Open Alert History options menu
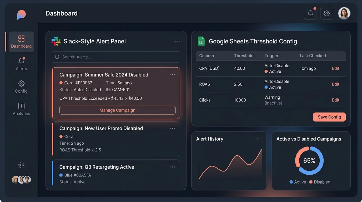The width and height of the screenshot is (362, 202). pyautogui.click(x=259, y=139)
